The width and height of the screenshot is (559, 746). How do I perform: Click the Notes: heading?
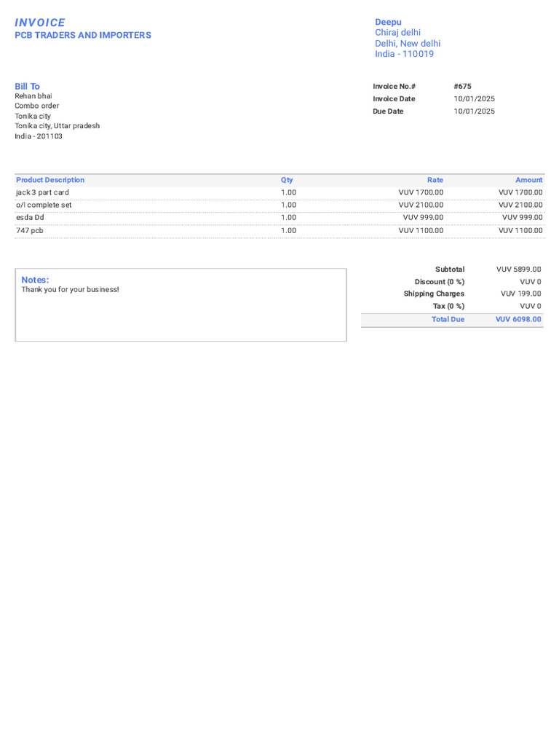(35, 280)
